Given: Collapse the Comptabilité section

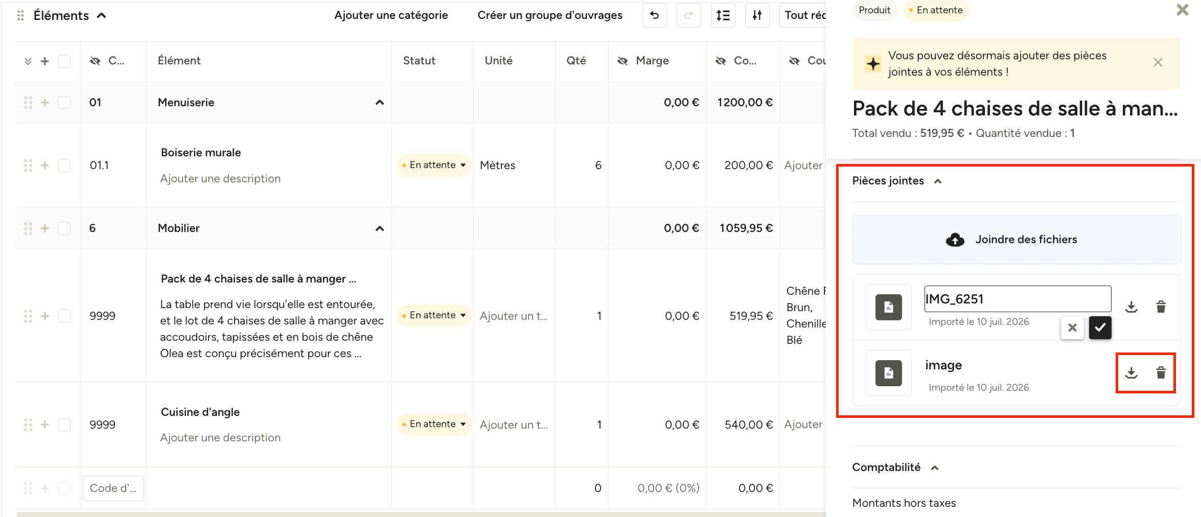Looking at the screenshot, I should coord(935,468).
